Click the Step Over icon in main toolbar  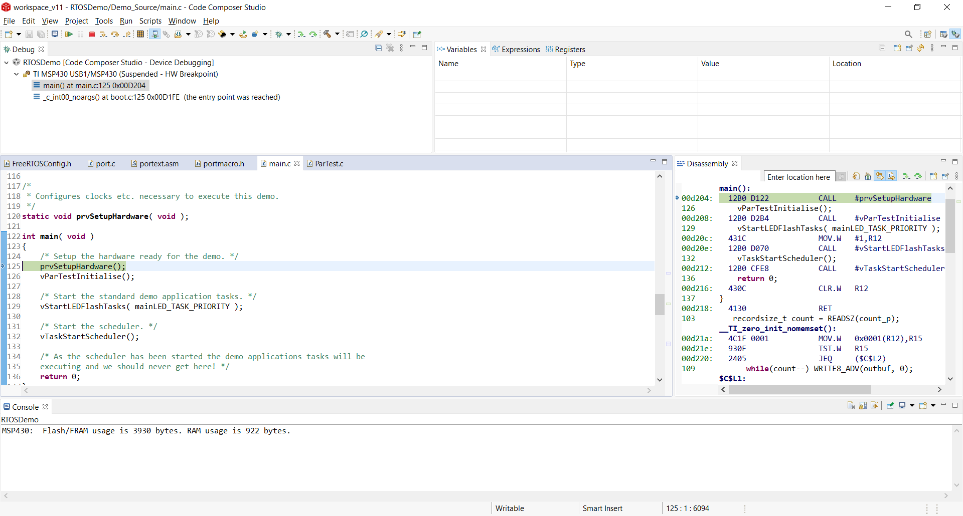pos(115,34)
